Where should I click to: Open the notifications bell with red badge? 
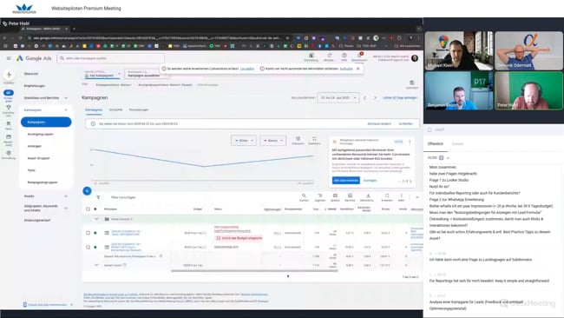point(359,56)
